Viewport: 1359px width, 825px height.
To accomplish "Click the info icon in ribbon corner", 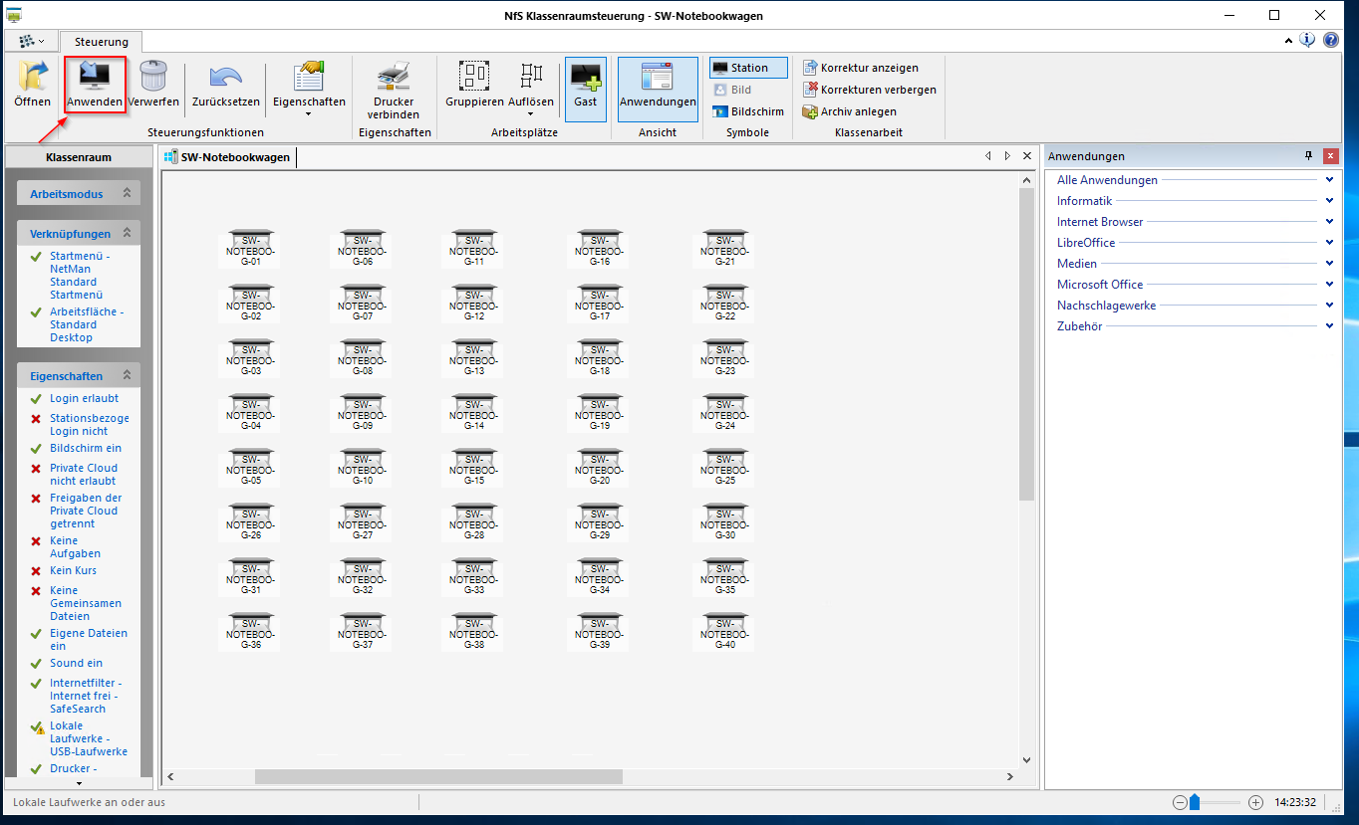I will (x=1307, y=40).
